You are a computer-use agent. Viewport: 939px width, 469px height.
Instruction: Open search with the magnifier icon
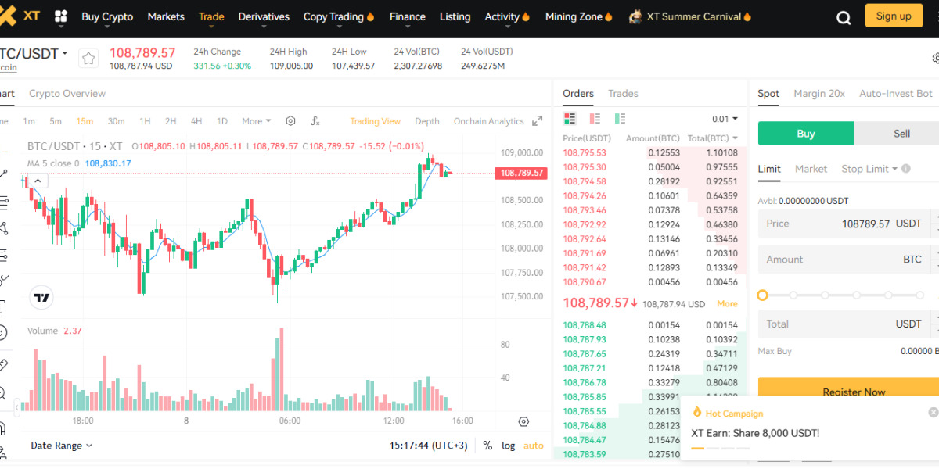(x=843, y=16)
